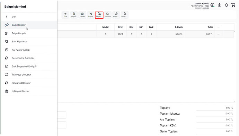Screen dimensions: 239x136
Task: Open the Paylaş share icon
Action: 91,15
